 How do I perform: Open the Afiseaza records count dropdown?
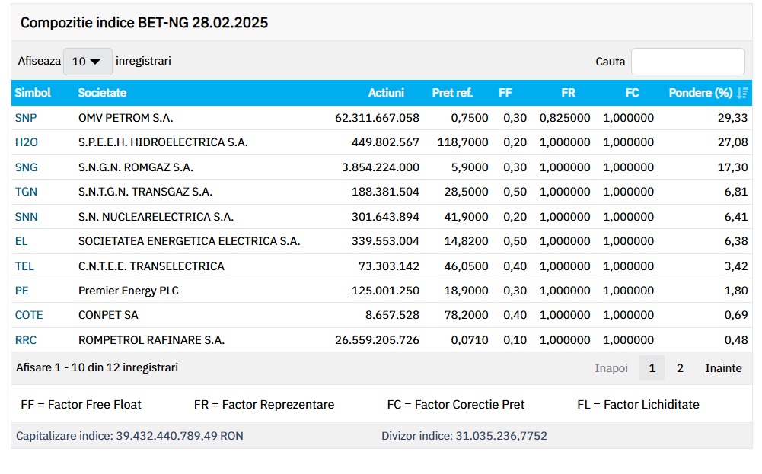[87, 62]
